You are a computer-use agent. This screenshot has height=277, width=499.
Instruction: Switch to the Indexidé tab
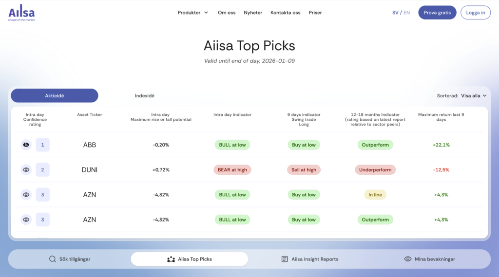click(x=145, y=96)
